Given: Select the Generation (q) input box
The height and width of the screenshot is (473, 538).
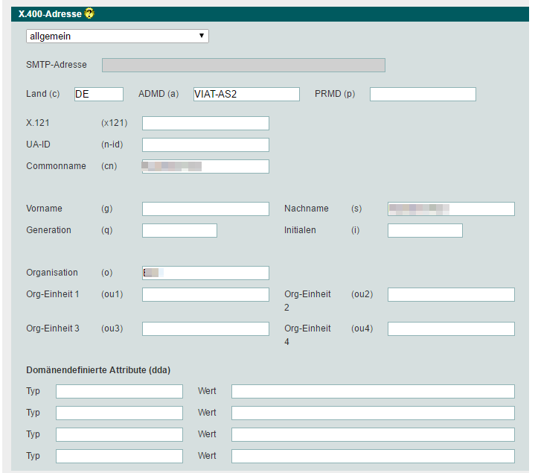Looking at the screenshot, I should 179,230.
